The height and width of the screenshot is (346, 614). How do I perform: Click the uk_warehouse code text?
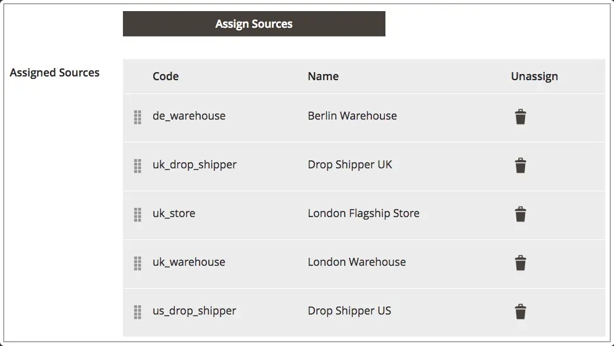point(189,262)
